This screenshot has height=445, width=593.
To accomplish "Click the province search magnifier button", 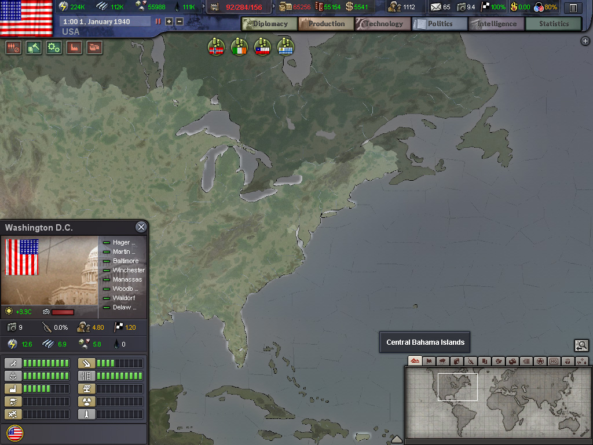I will click(x=581, y=345).
